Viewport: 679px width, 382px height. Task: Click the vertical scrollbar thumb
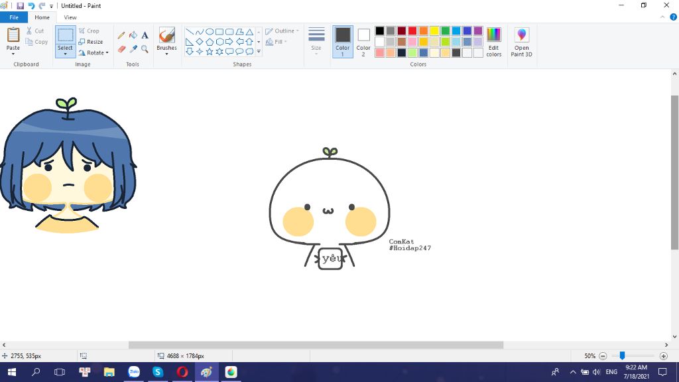coord(674,172)
